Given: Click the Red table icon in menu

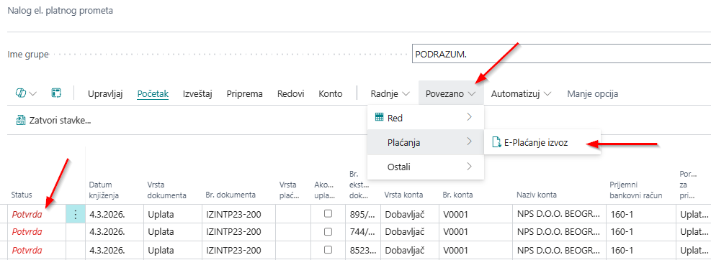Looking at the screenshot, I should [380, 118].
